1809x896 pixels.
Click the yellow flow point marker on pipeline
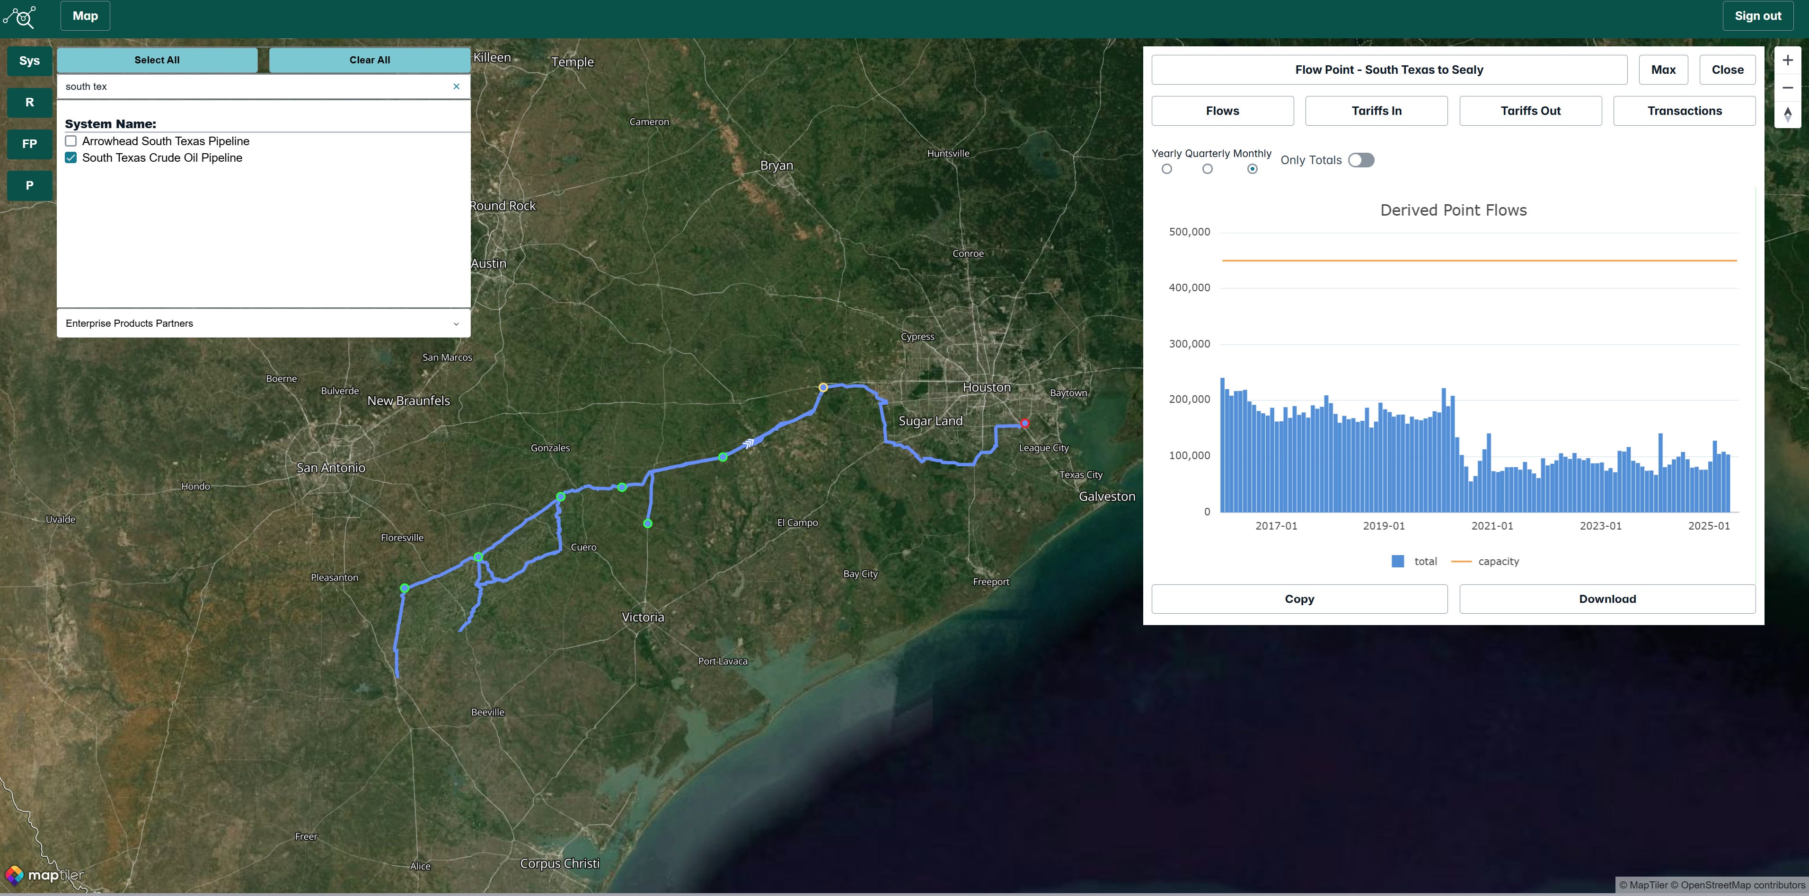823,387
